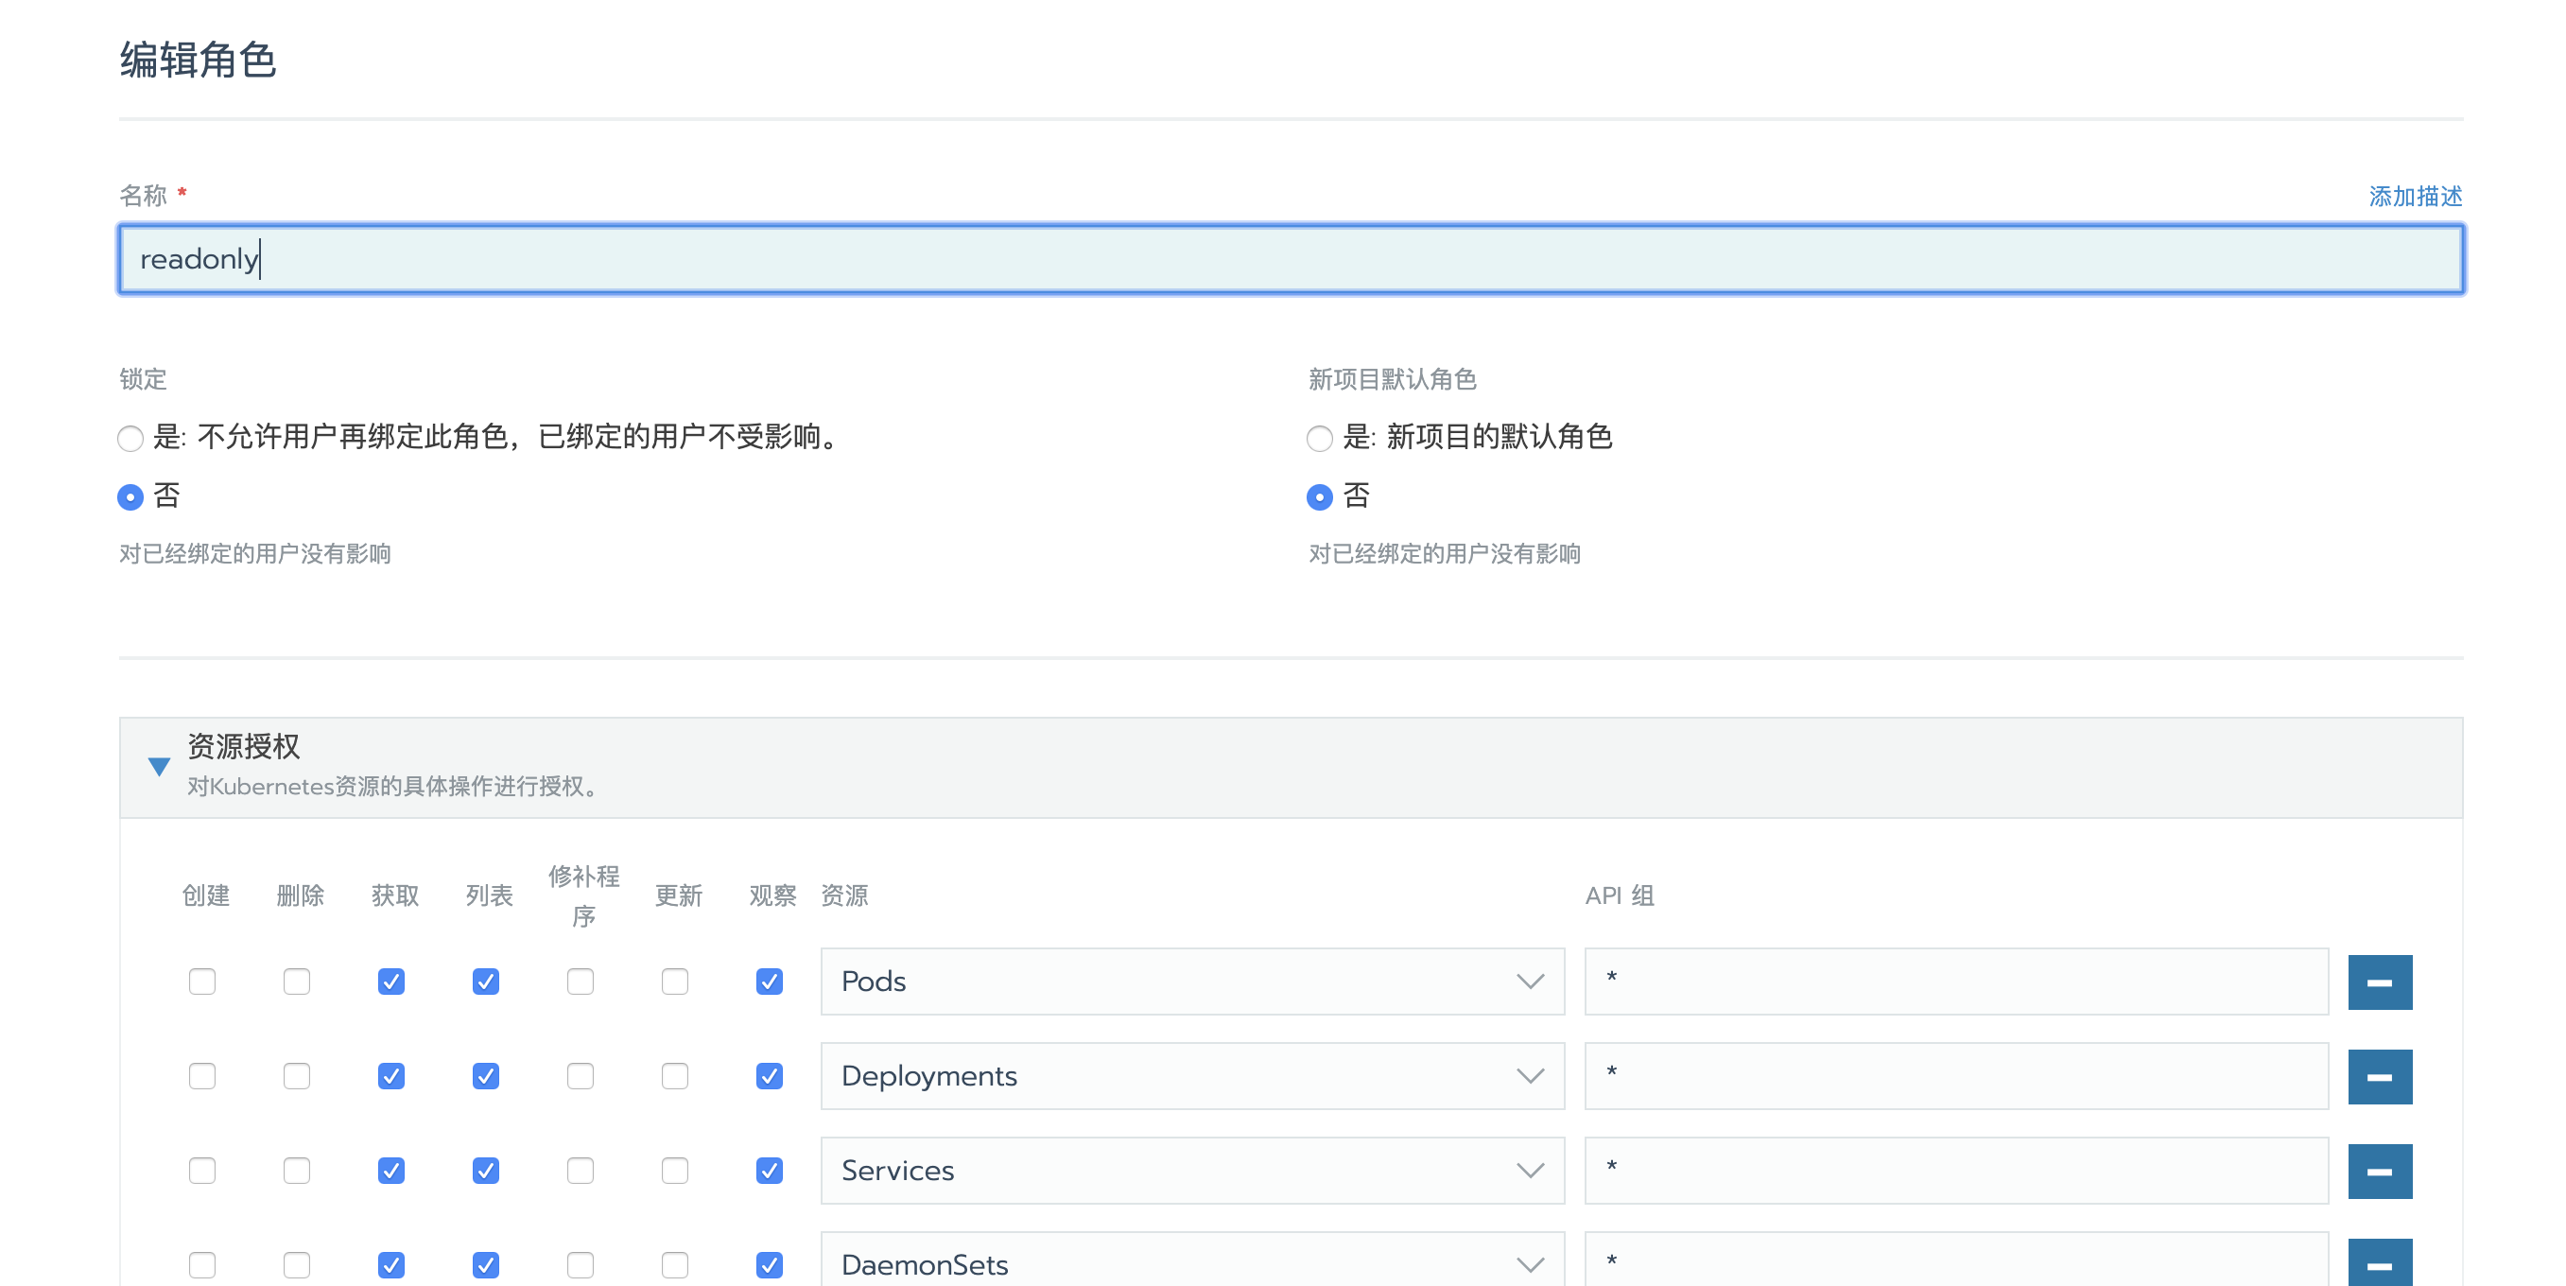Enable 创建 checkbox for DaemonSets
The height and width of the screenshot is (1286, 2566).
click(x=202, y=1265)
